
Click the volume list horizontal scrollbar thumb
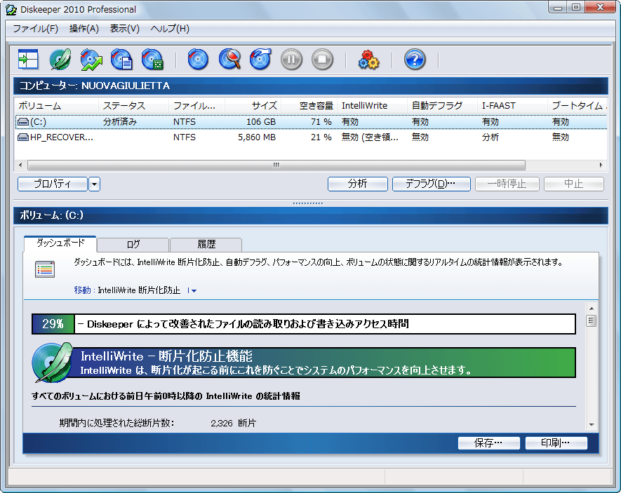[276, 165]
